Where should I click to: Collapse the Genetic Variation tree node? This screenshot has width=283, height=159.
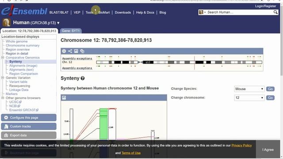[x=3, y=78]
